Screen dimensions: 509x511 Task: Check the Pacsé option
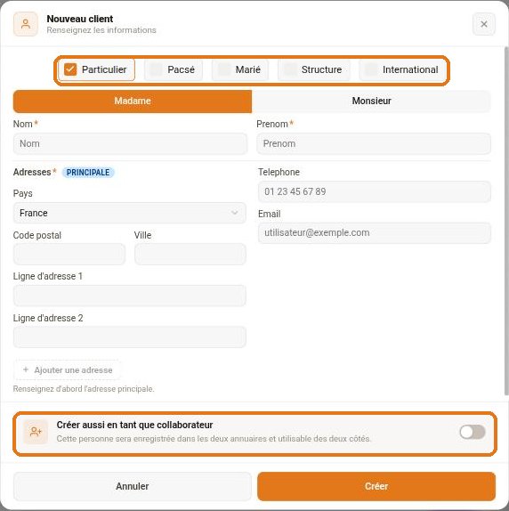(174, 69)
